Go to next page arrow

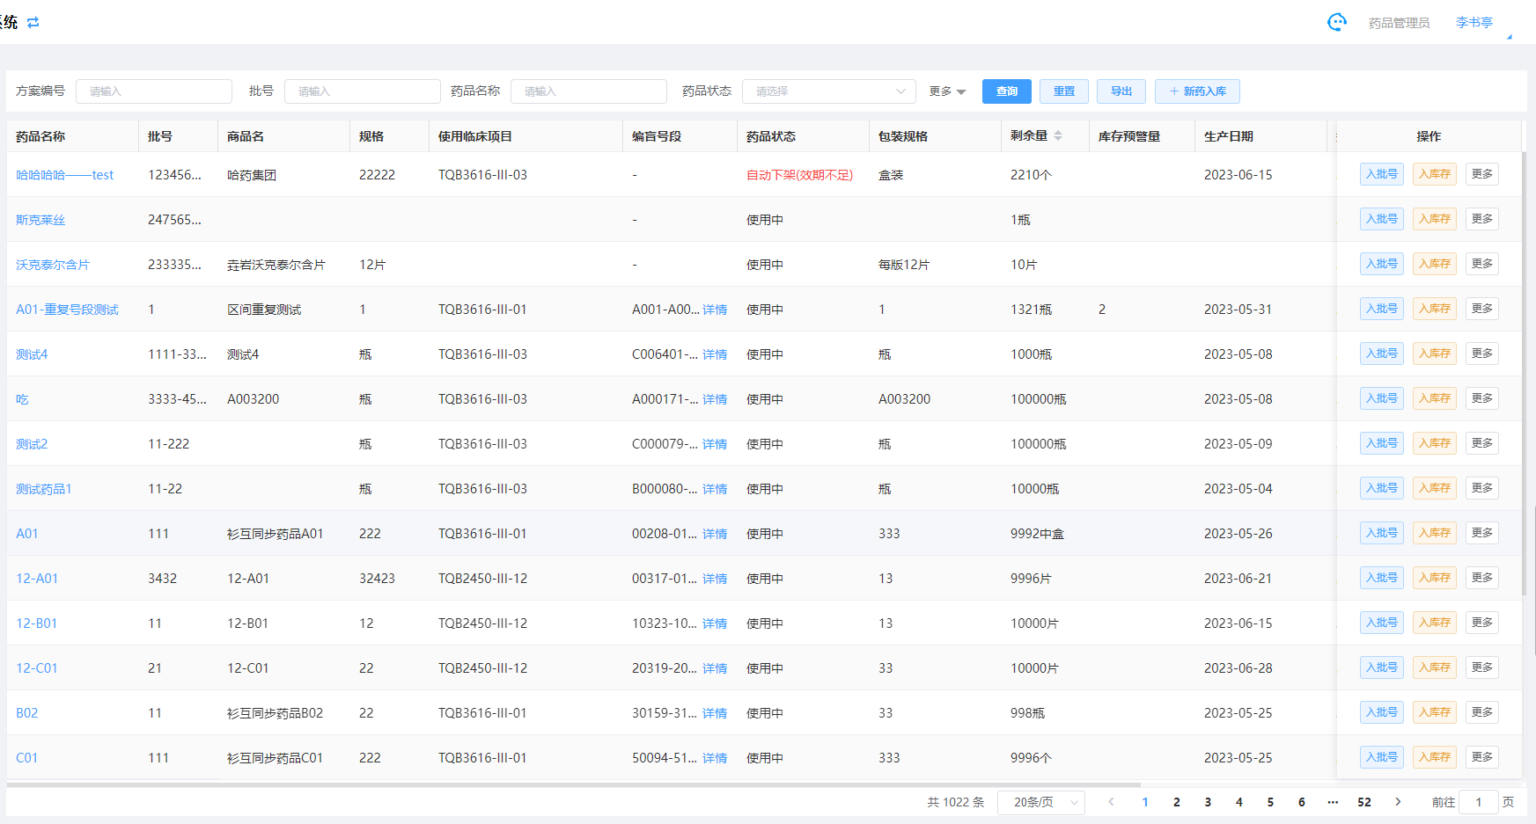1398,801
